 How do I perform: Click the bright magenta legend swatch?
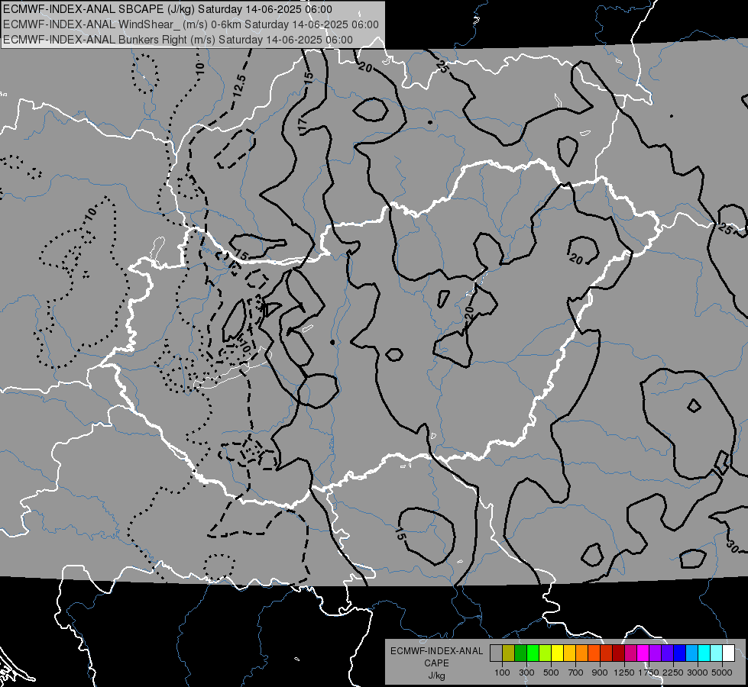643,653
